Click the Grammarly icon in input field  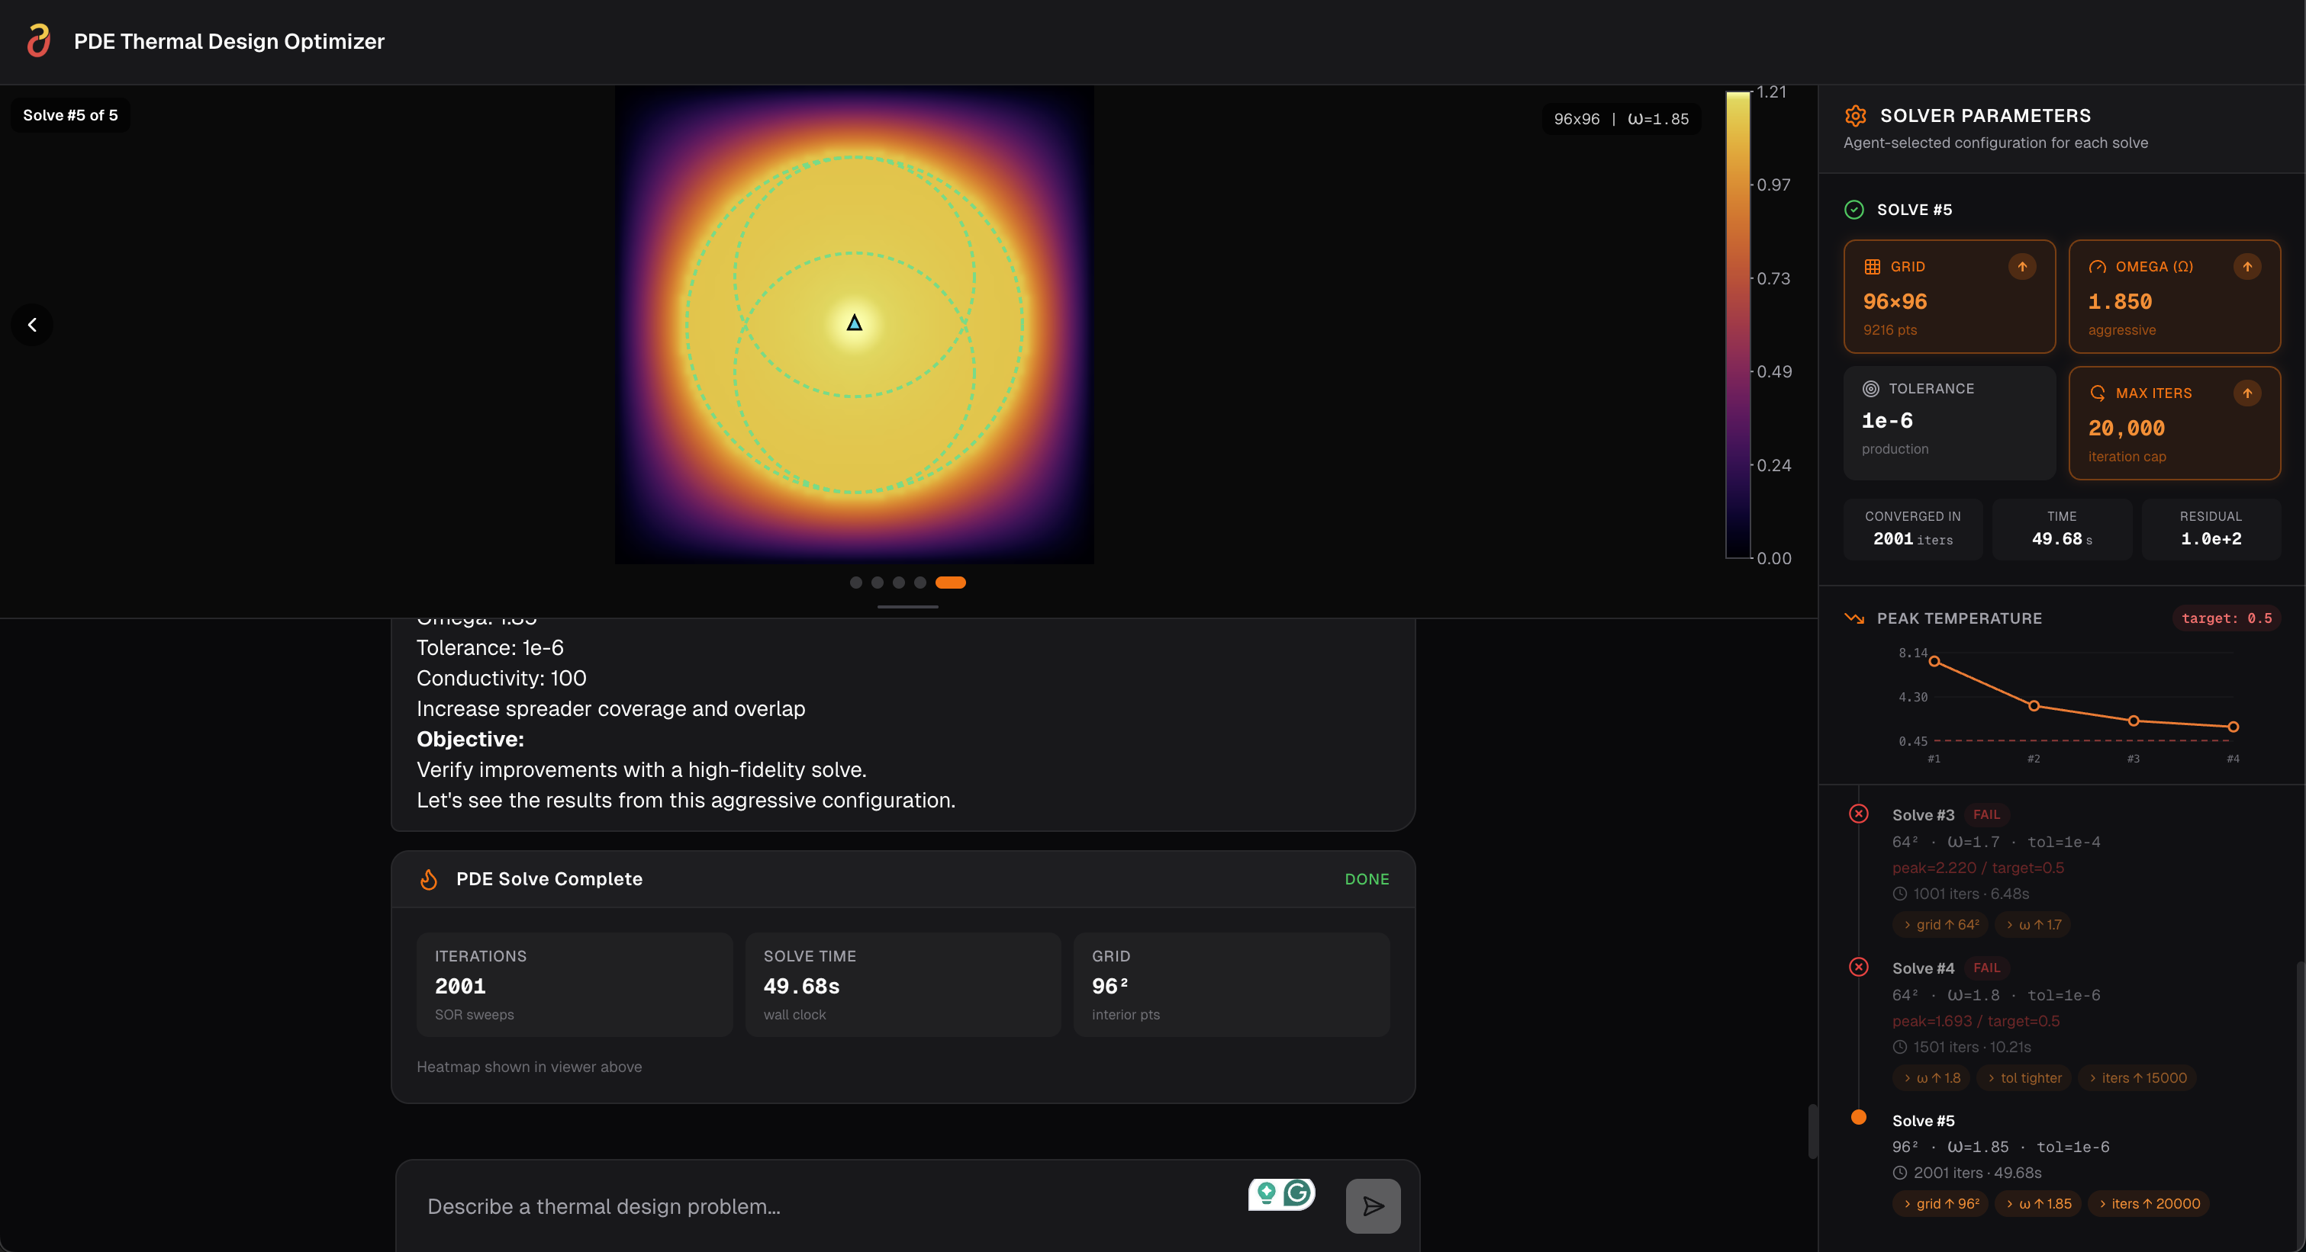[1297, 1193]
